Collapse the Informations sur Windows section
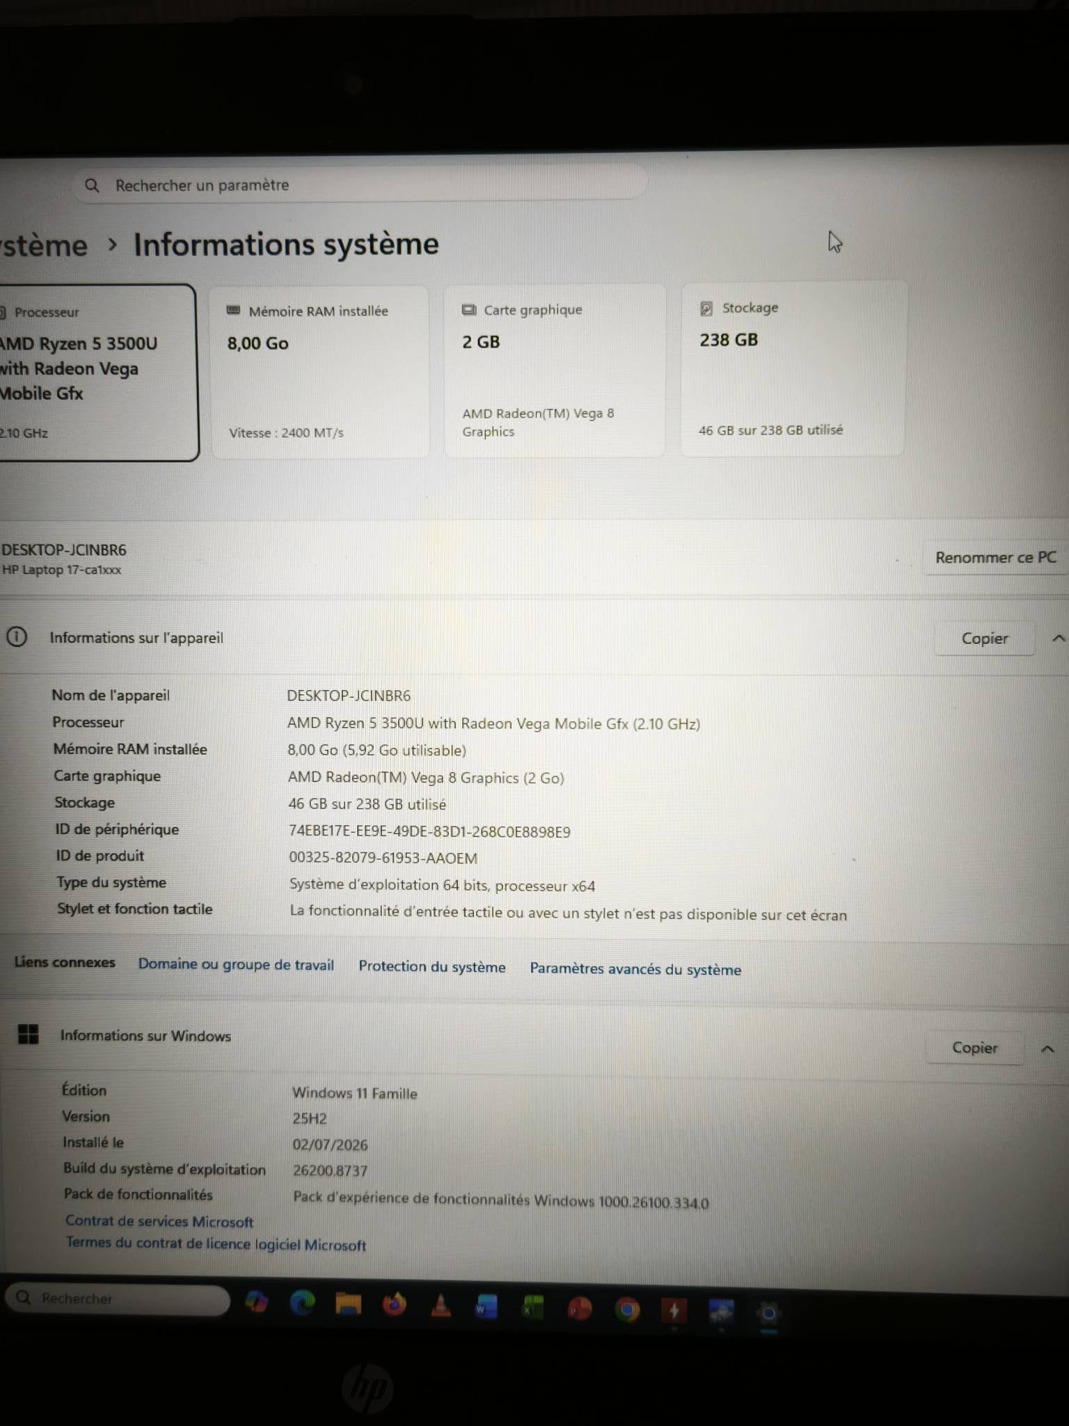Image resolution: width=1069 pixels, height=1426 pixels. [1047, 1049]
